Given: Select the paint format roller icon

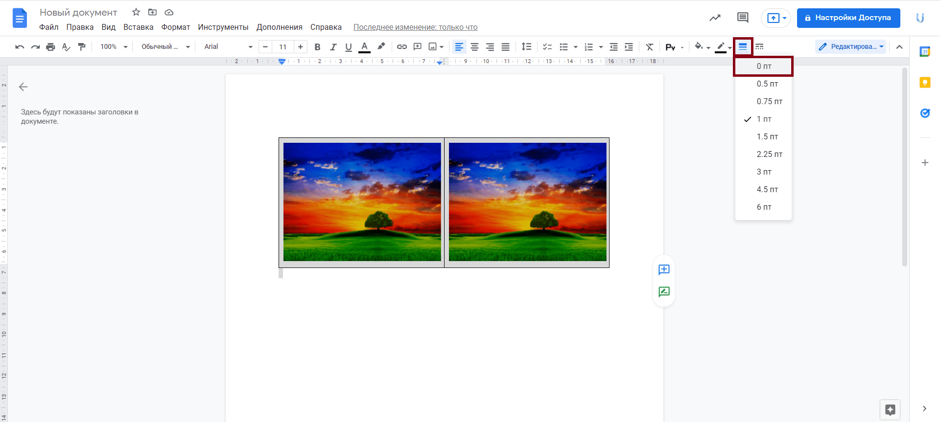Looking at the screenshot, I should 82,47.
